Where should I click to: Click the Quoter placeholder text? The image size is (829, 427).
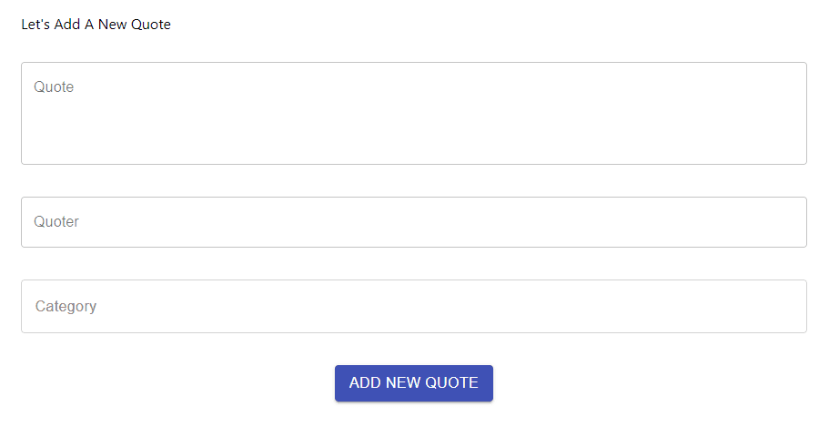[56, 222]
